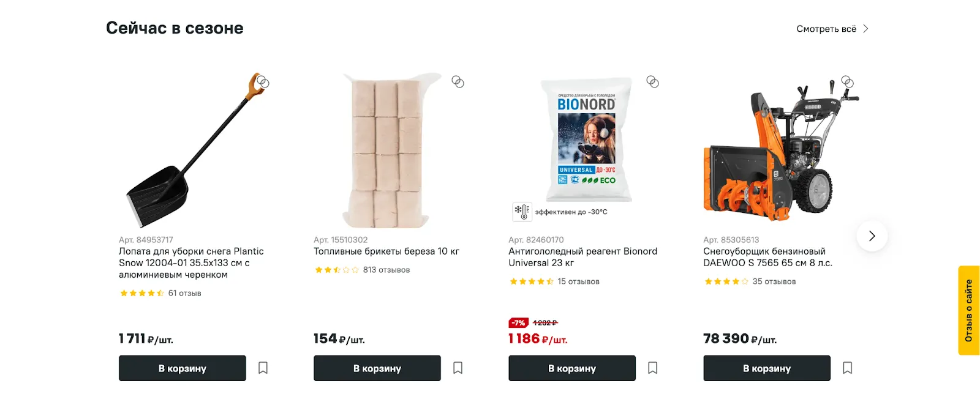This screenshot has height=405, width=980.
Task: Save DAEWOO snow blower to favorites
Action: point(847,368)
